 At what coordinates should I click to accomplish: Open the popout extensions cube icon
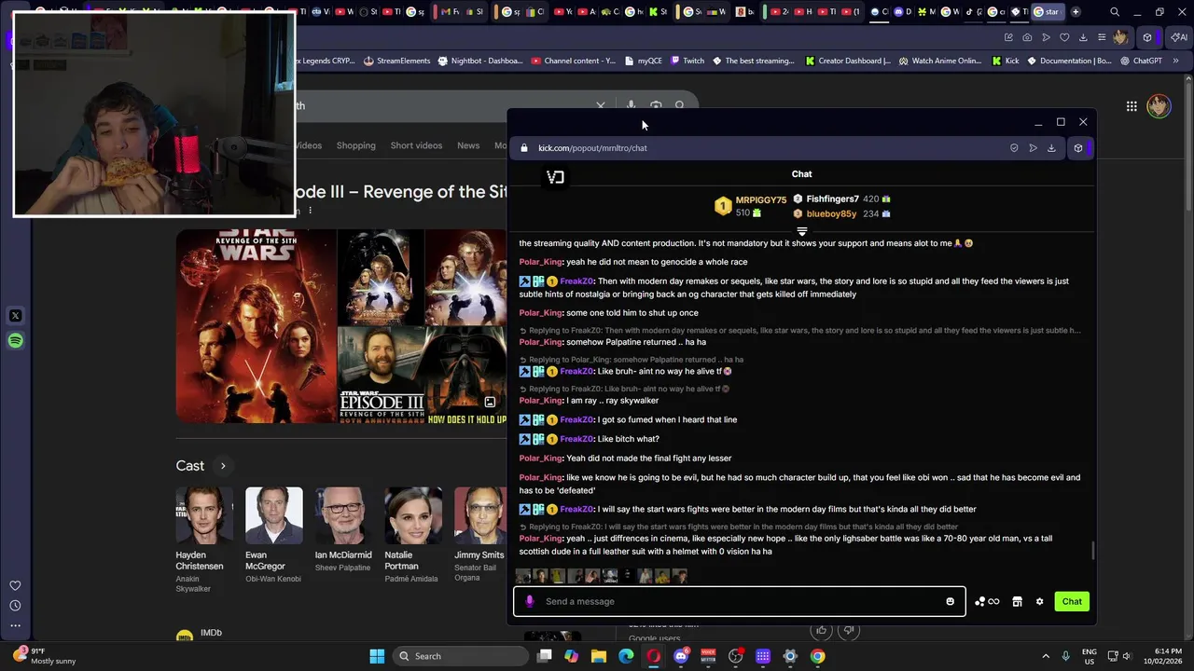pos(1078,148)
